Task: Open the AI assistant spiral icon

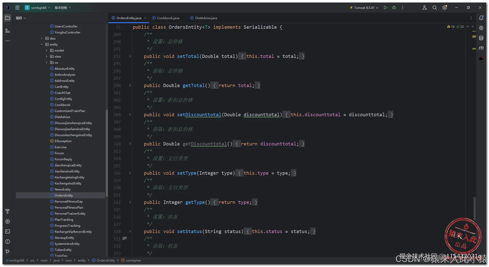Action: [481, 28]
